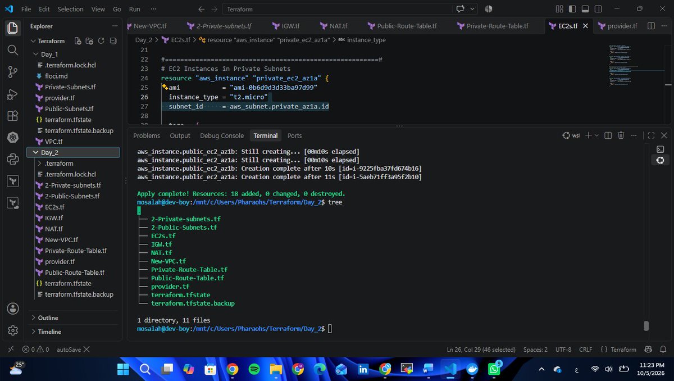Open the Run menu

tap(135, 9)
